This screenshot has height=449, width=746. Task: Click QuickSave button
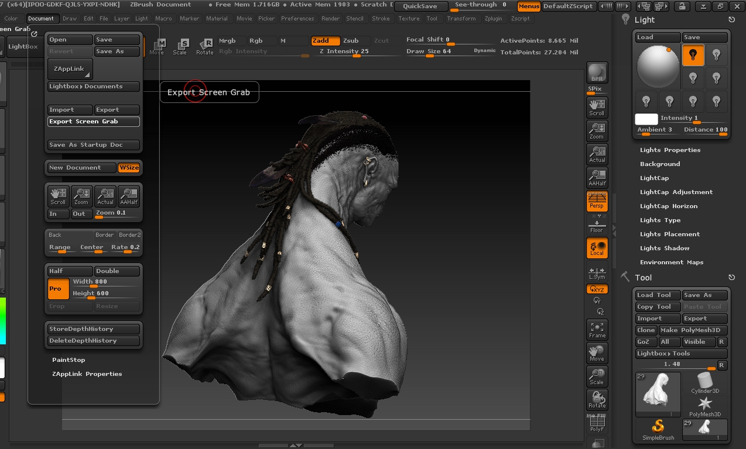tap(420, 6)
